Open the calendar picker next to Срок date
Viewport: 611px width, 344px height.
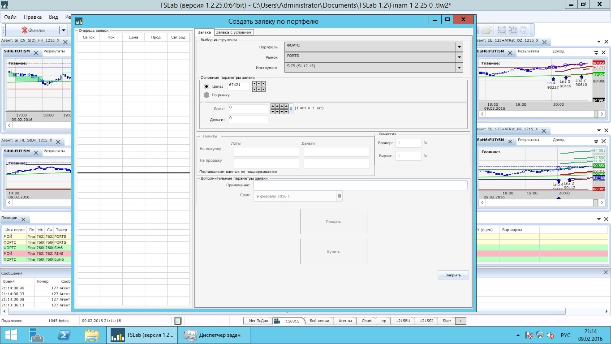pos(339,196)
